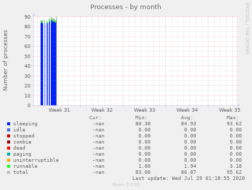This screenshot has height=190, width=252.
Task: Select the 'total' legend label
Action: tap(21, 172)
